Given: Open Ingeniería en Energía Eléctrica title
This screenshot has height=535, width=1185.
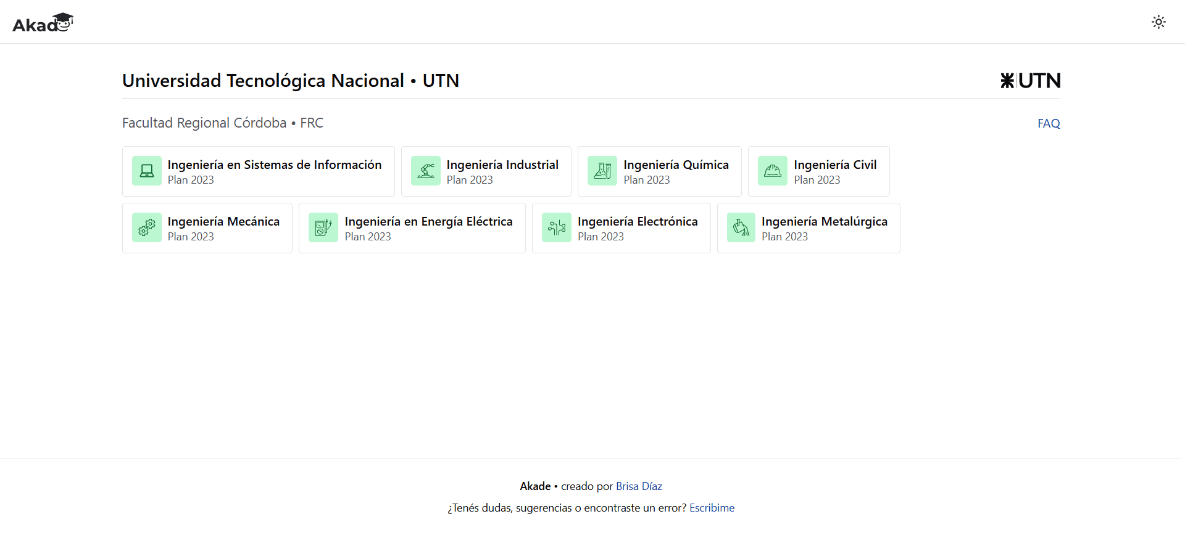Looking at the screenshot, I should 428,221.
